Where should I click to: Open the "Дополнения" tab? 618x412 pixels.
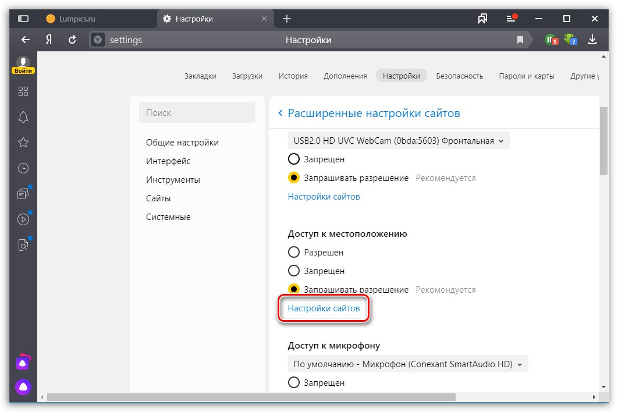click(x=345, y=76)
